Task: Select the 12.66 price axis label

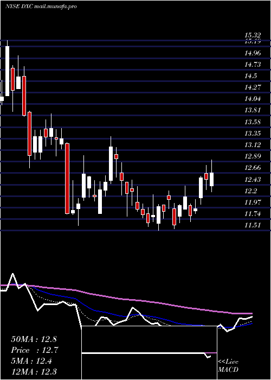Action: click(x=253, y=168)
